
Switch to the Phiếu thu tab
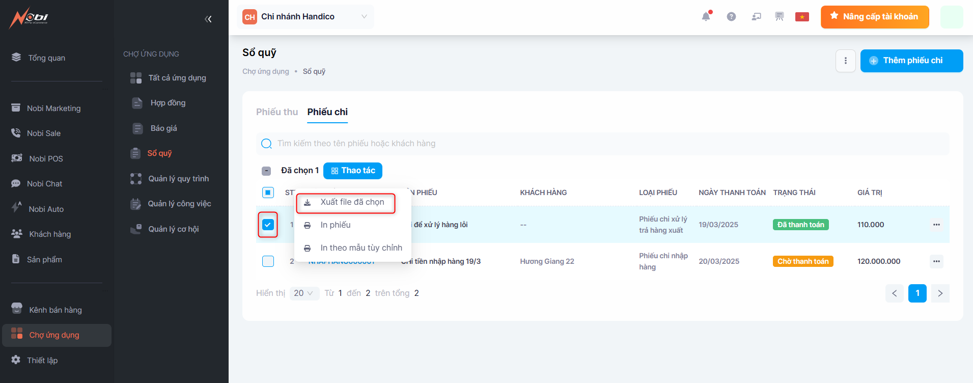pyautogui.click(x=276, y=112)
